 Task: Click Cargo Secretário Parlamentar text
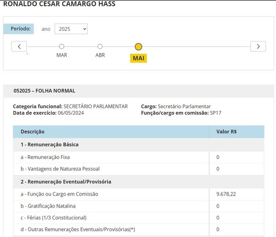pyautogui.click(x=176, y=106)
